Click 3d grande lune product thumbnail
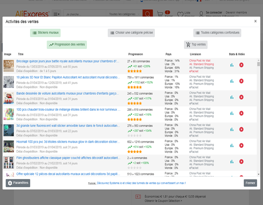This screenshot has height=205, width=263. [9, 130]
